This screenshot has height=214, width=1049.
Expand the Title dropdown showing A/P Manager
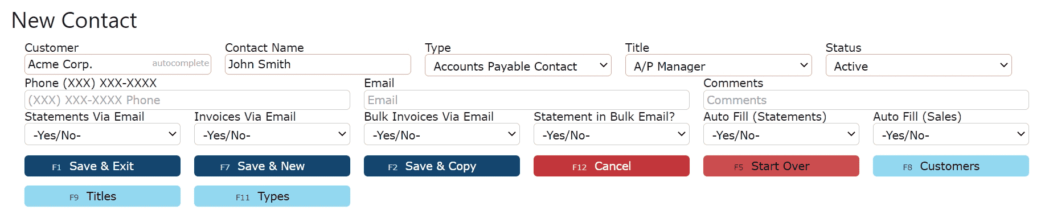pos(718,65)
